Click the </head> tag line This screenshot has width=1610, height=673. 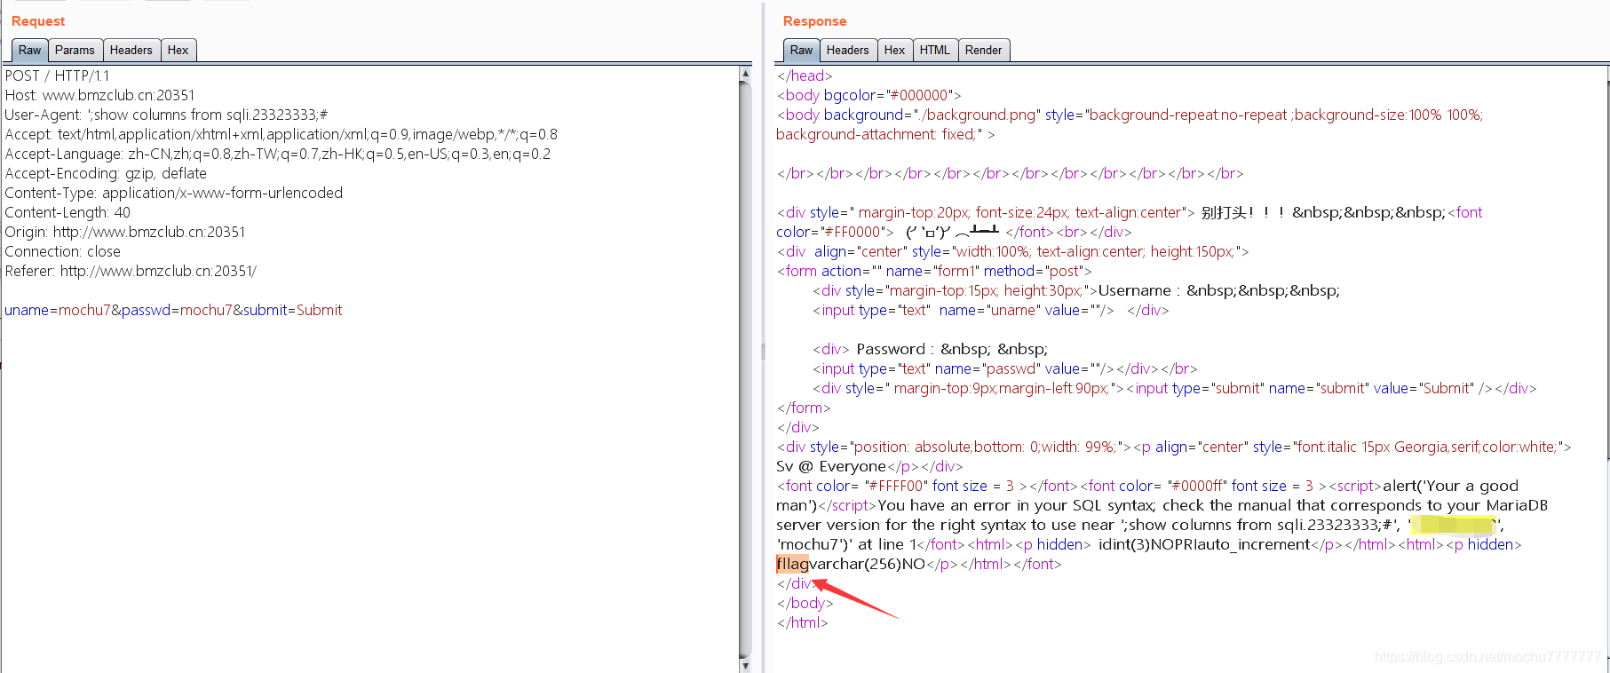[805, 76]
